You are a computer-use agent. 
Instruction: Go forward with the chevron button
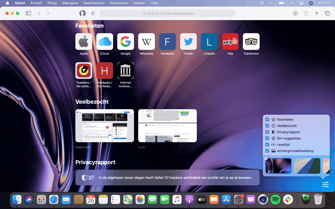pos(48,13)
